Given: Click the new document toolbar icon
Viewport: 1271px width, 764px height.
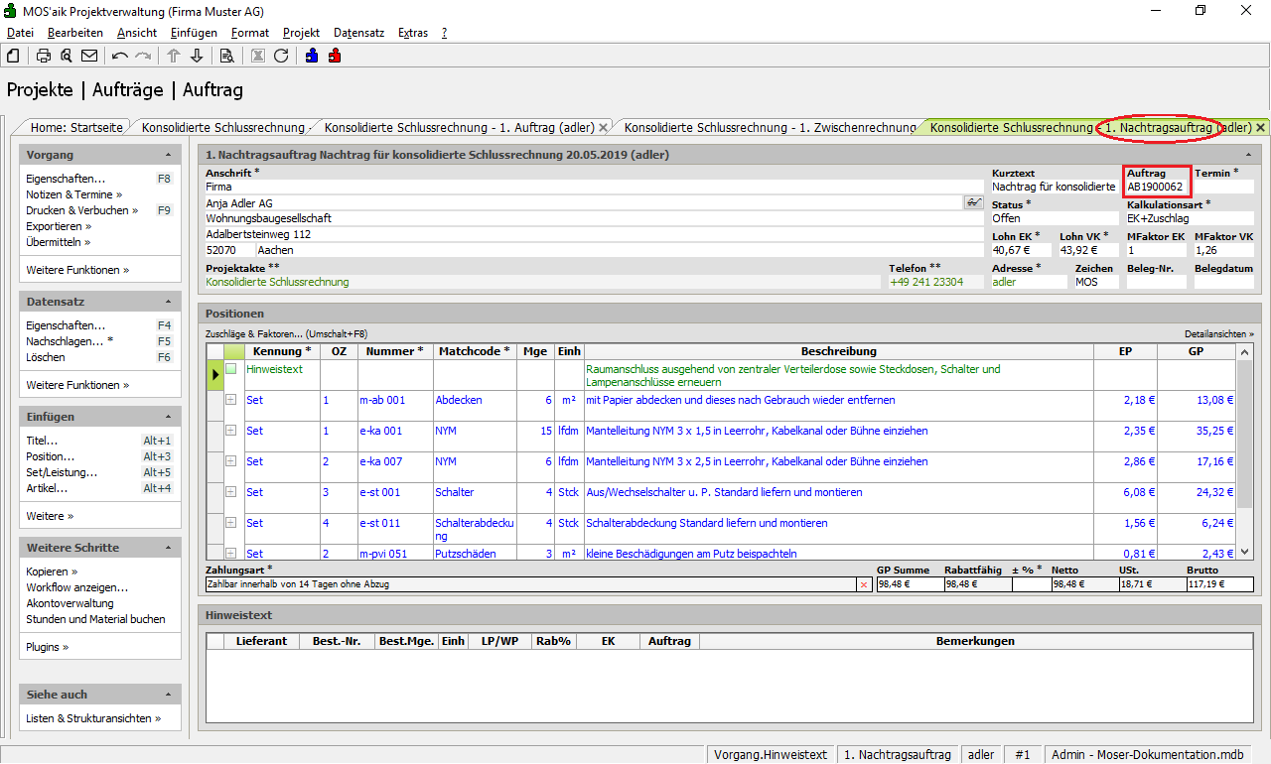Looking at the screenshot, I should pyautogui.click(x=14, y=56).
